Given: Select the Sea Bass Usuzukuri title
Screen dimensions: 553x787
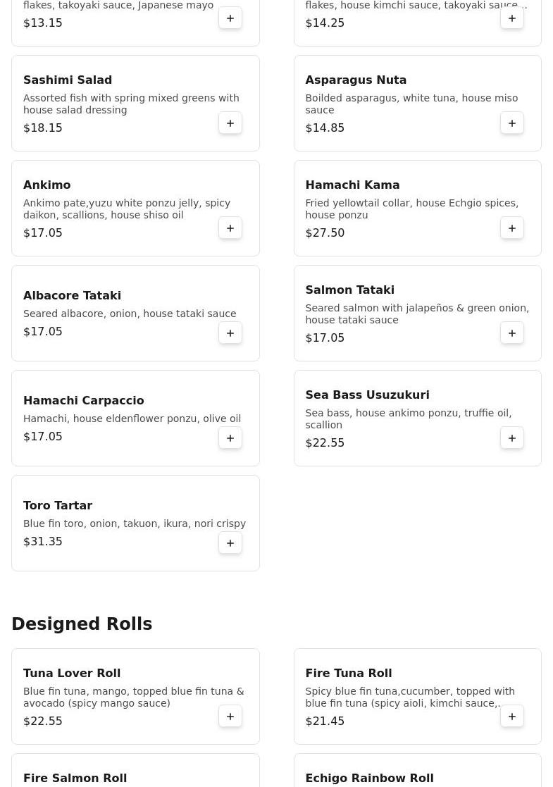Looking at the screenshot, I should point(367,395).
